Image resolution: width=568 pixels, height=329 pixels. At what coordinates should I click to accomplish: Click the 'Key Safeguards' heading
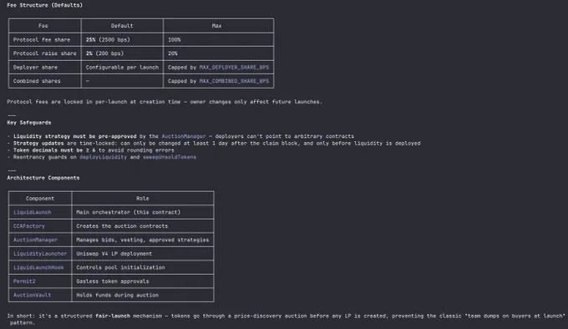(x=29, y=123)
